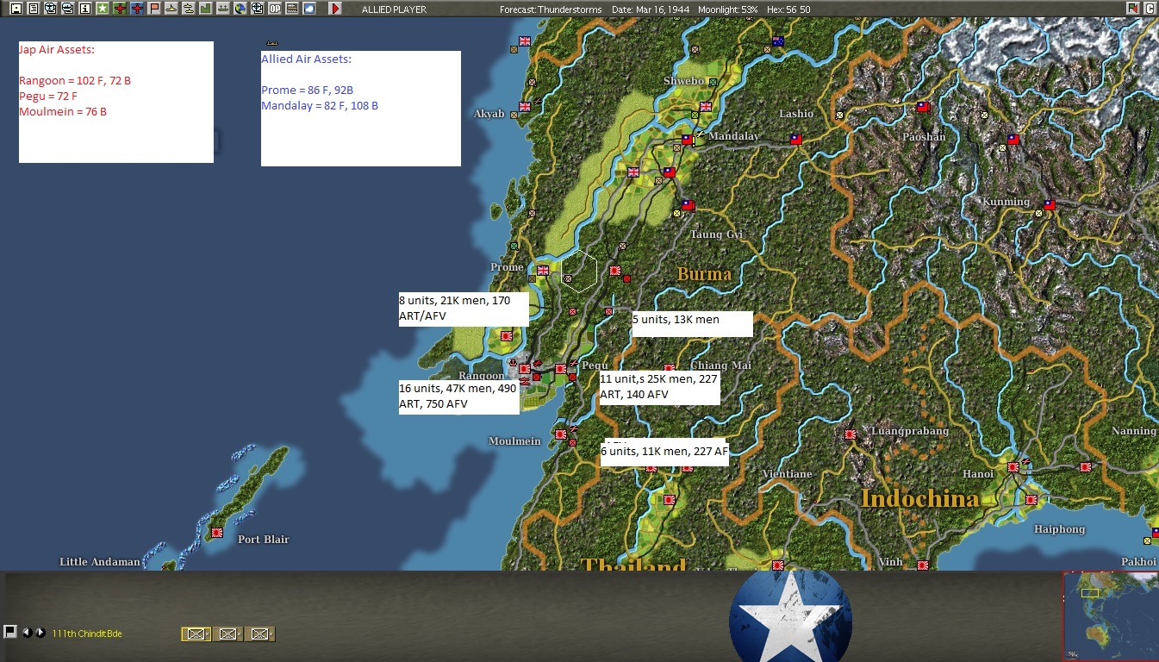
Task: Go to previous unit with left arrow
Action: (27, 633)
